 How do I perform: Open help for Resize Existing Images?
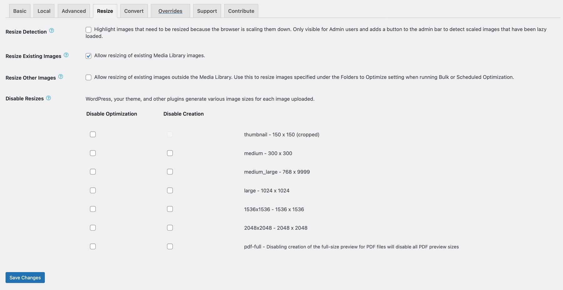[66, 54]
